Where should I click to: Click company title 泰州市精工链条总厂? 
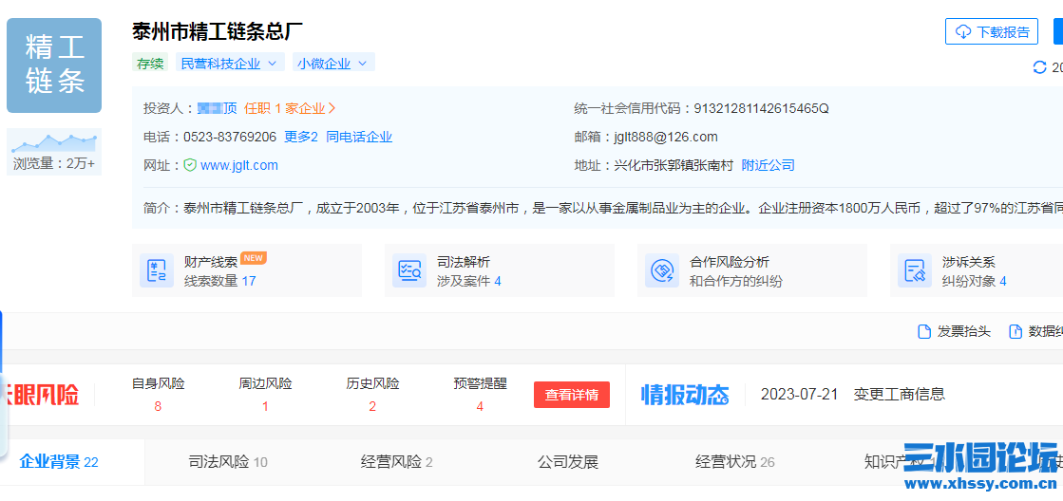218,32
